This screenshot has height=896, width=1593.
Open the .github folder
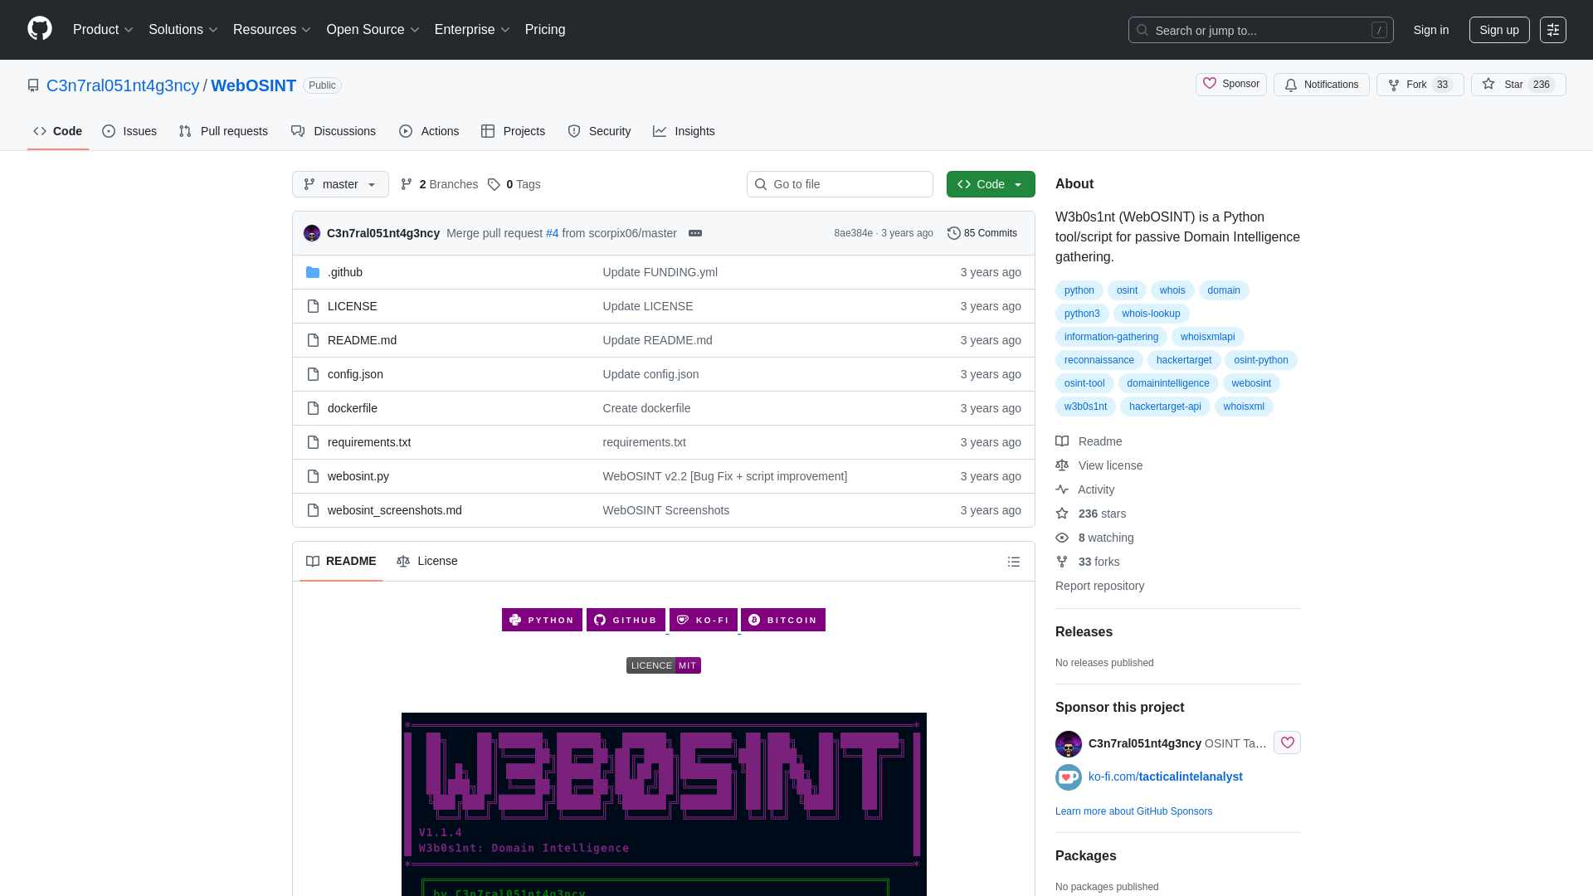click(x=345, y=272)
